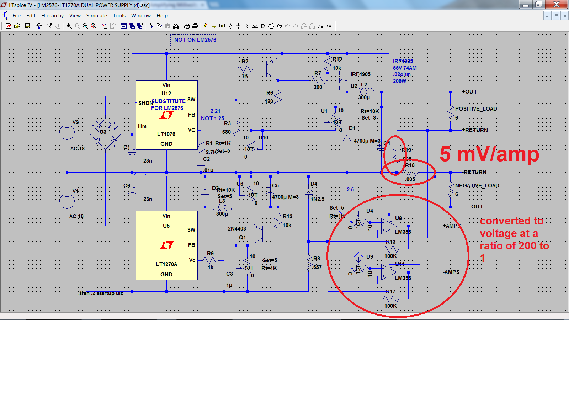
Task: Click the greyed Pan magnifier tool
Action: 77,26
